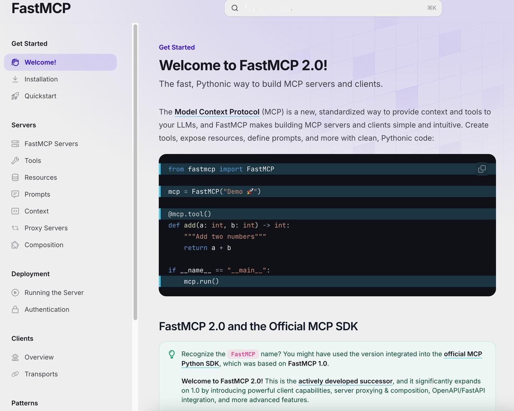
Task: Click the FastMCP logo
Action: (41, 8)
